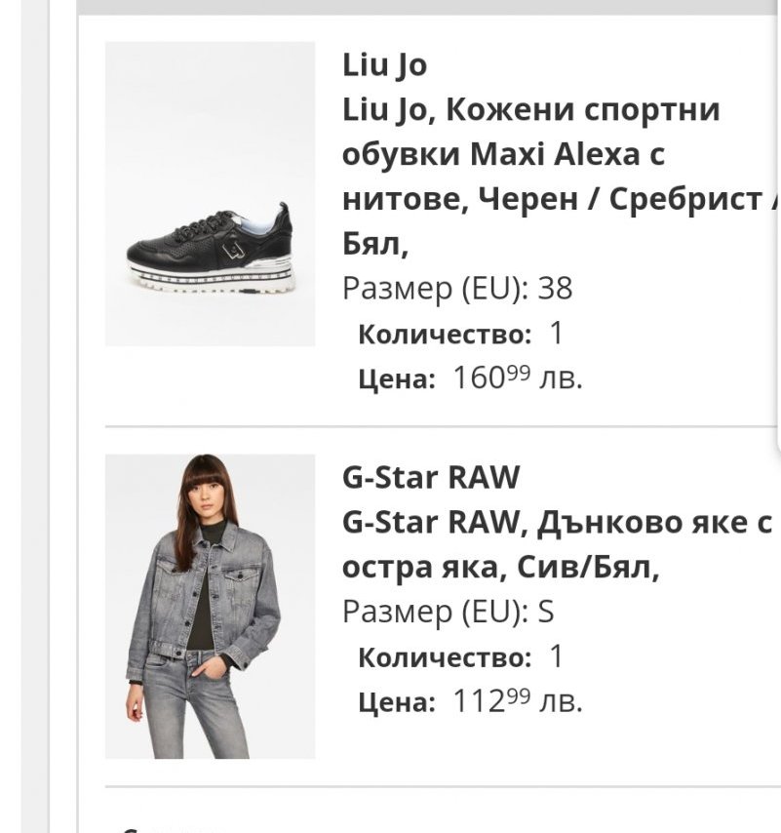Click the Цена label for the jacket
Screen dimensions: 781x833
click(x=396, y=702)
